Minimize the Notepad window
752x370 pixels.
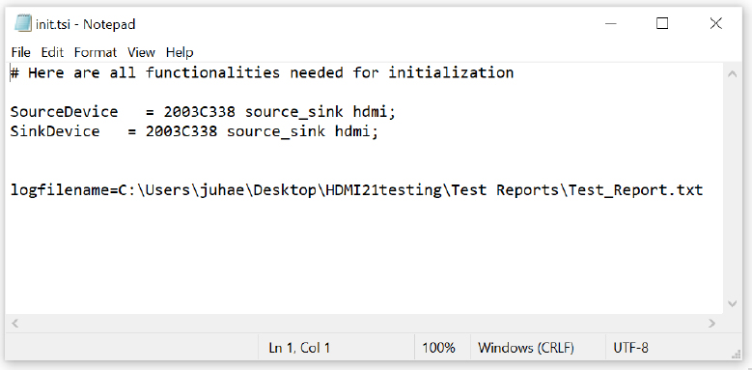tap(610, 23)
